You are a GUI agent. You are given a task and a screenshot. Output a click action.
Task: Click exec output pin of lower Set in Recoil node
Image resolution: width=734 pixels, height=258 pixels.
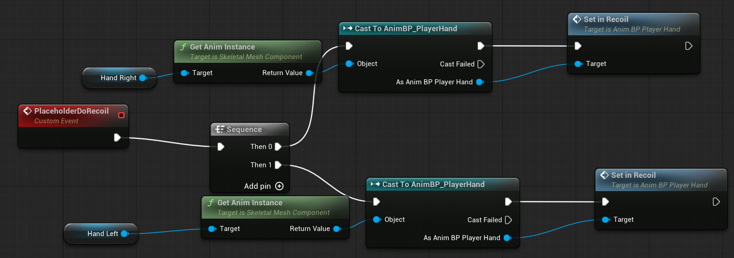(716, 202)
